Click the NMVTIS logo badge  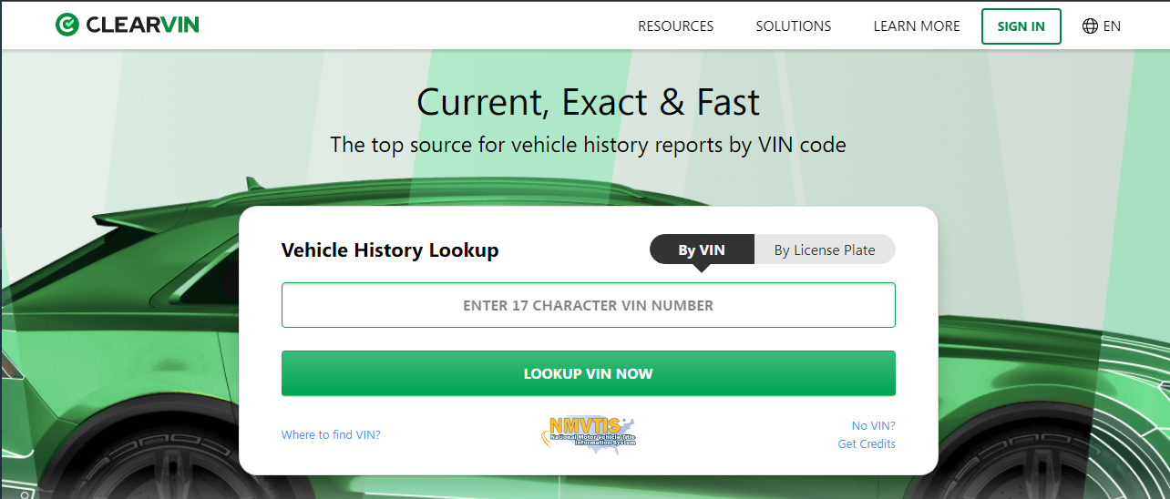click(588, 434)
